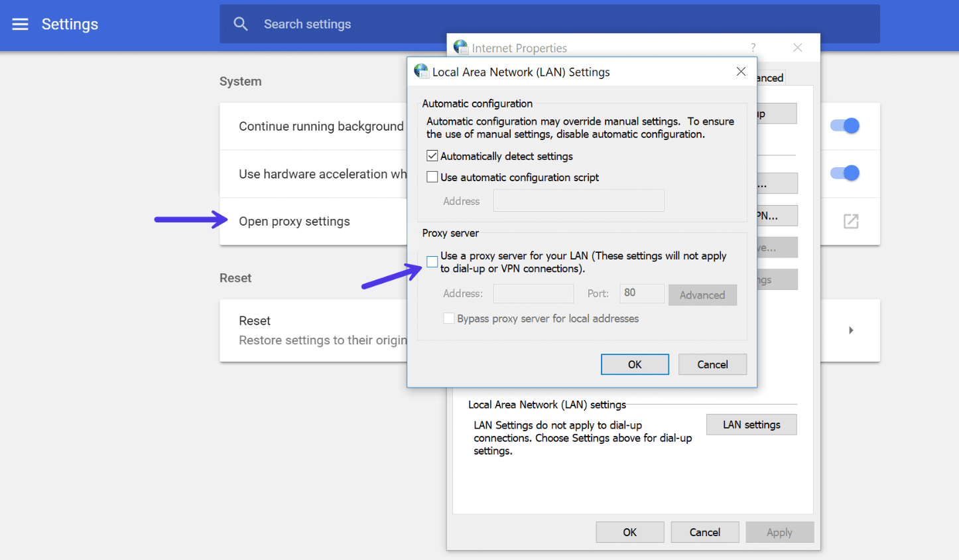
Task: Click the search magnifier icon in settings bar
Action: point(240,23)
